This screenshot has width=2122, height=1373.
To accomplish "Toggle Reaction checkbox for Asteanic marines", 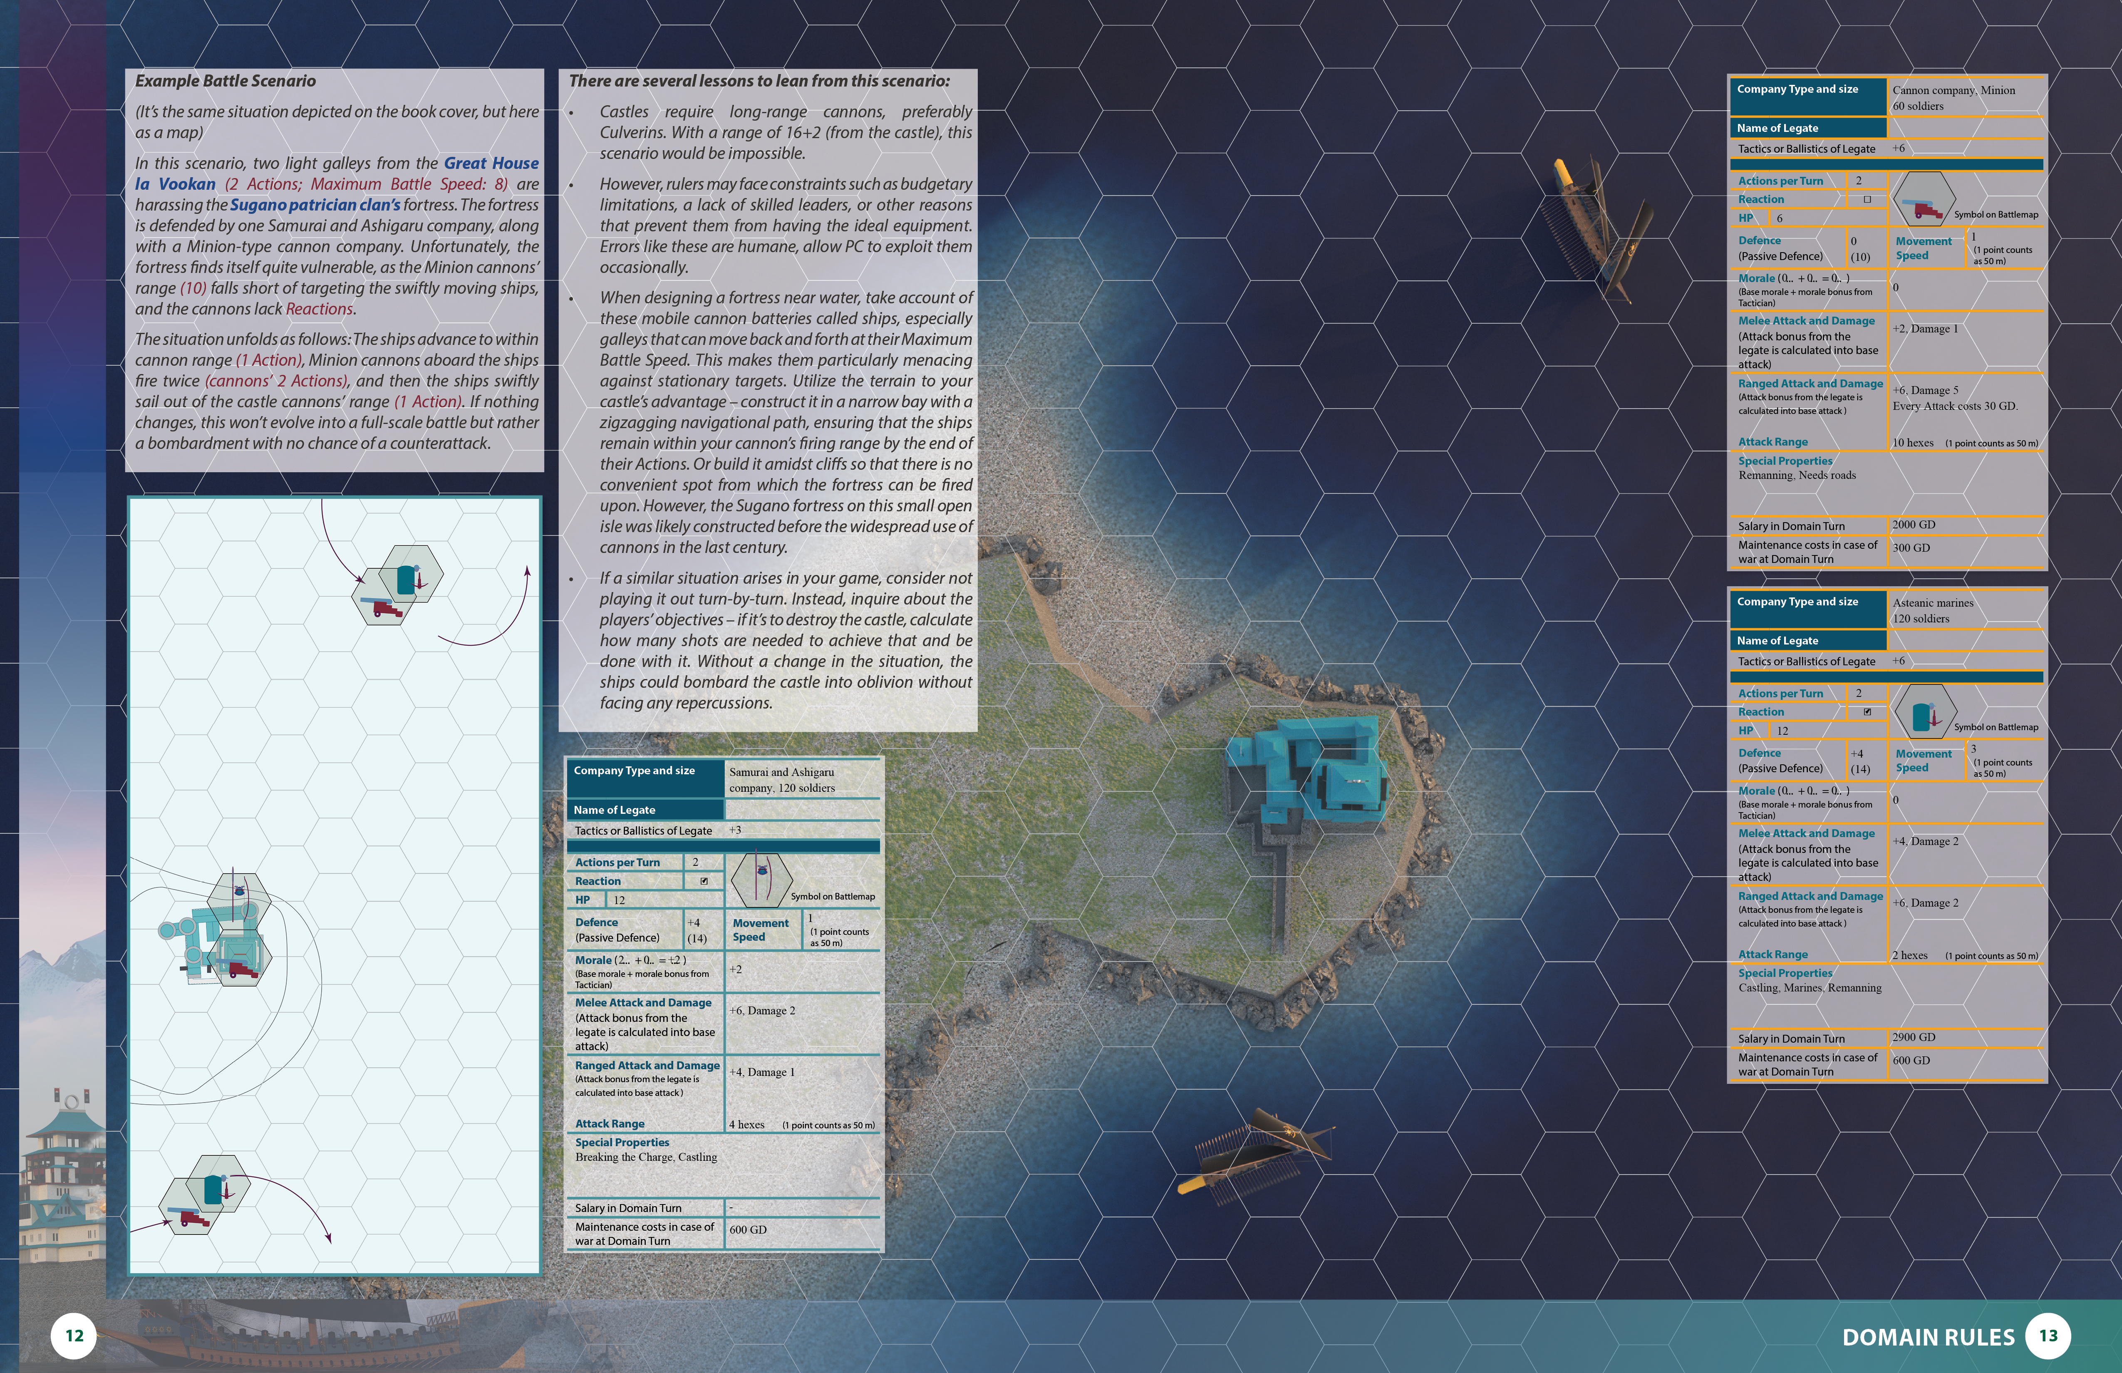I will coord(1867,712).
